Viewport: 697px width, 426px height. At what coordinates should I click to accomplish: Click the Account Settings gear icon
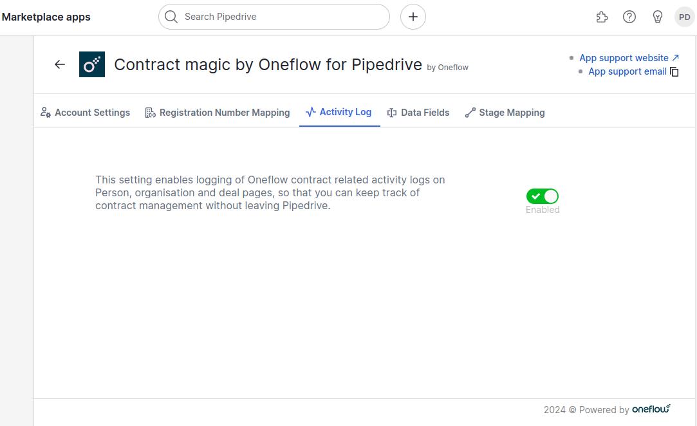pos(45,112)
